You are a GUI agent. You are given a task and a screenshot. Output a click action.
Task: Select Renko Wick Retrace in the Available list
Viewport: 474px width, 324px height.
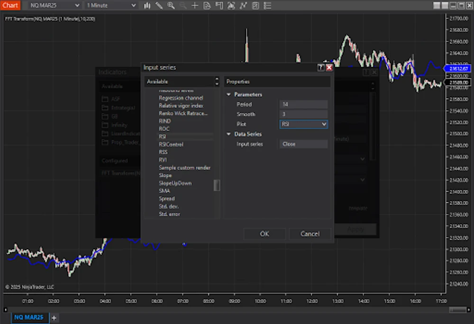(183, 113)
